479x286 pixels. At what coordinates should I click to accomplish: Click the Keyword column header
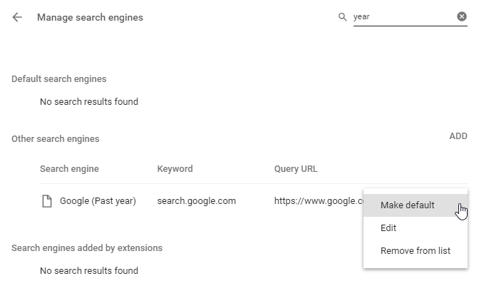point(175,169)
